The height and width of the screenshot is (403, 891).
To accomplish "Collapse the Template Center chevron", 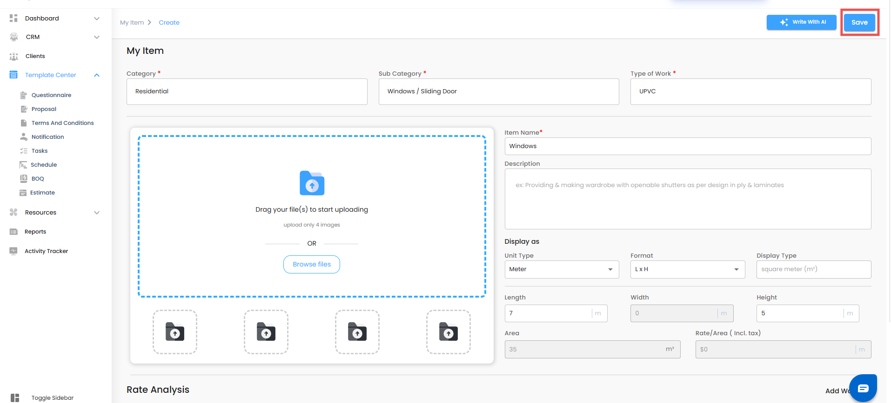I will 97,75.
